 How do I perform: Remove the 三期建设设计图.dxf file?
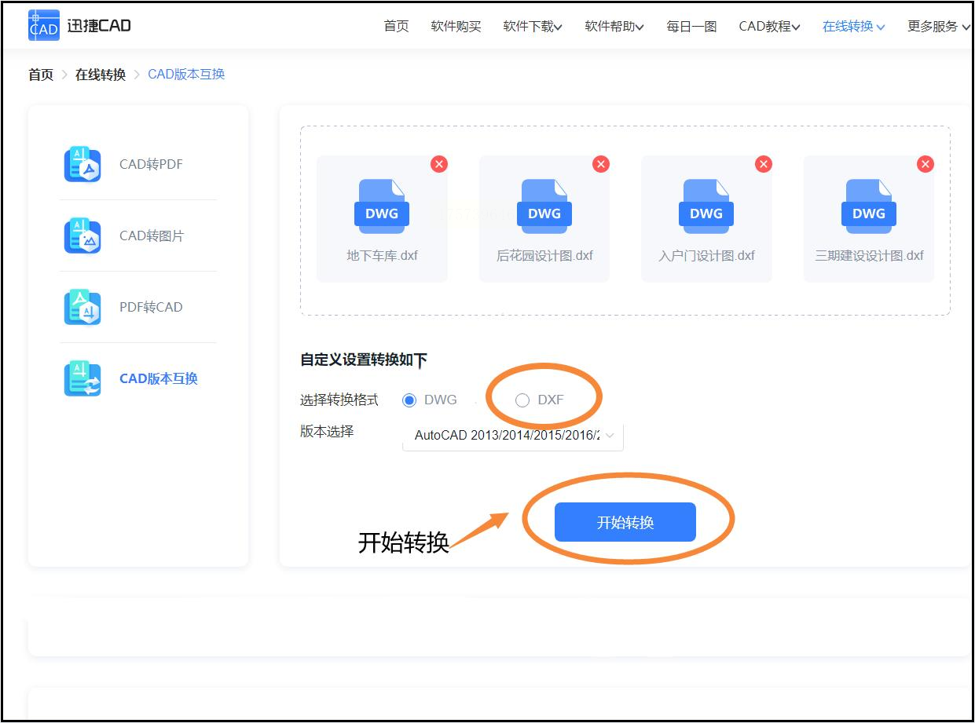(x=926, y=164)
